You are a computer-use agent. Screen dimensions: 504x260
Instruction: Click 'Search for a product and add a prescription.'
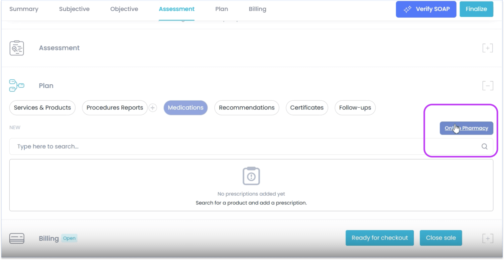pyautogui.click(x=251, y=203)
